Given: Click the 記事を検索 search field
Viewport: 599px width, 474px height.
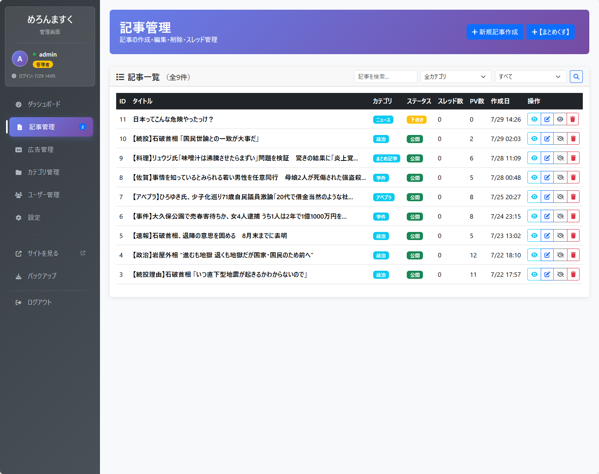Looking at the screenshot, I should [x=385, y=77].
